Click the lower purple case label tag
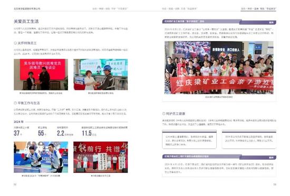The image size is (290, 196). tap(271, 158)
